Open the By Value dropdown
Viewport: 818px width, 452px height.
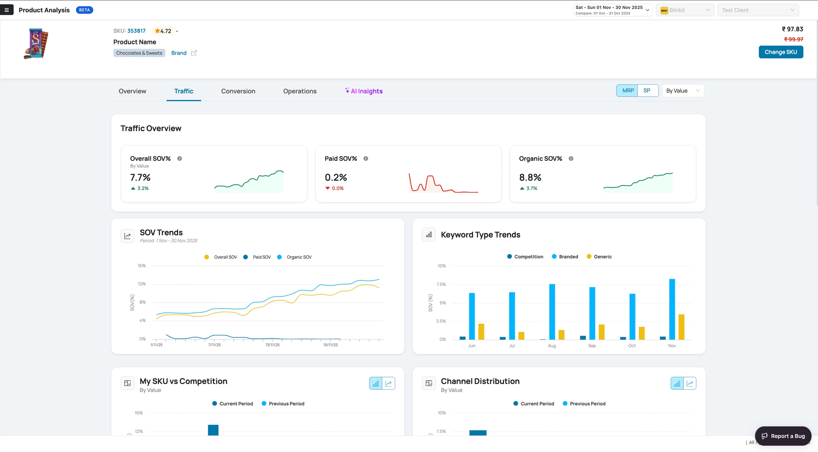pyautogui.click(x=683, y=91)
